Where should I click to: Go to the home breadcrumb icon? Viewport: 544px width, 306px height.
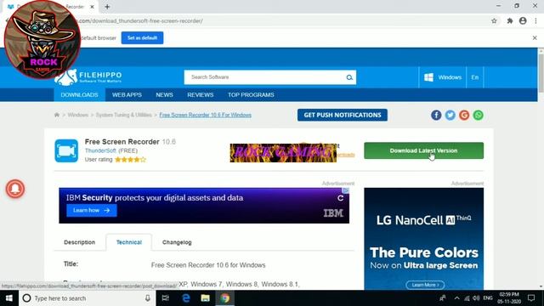click(57, 115)
